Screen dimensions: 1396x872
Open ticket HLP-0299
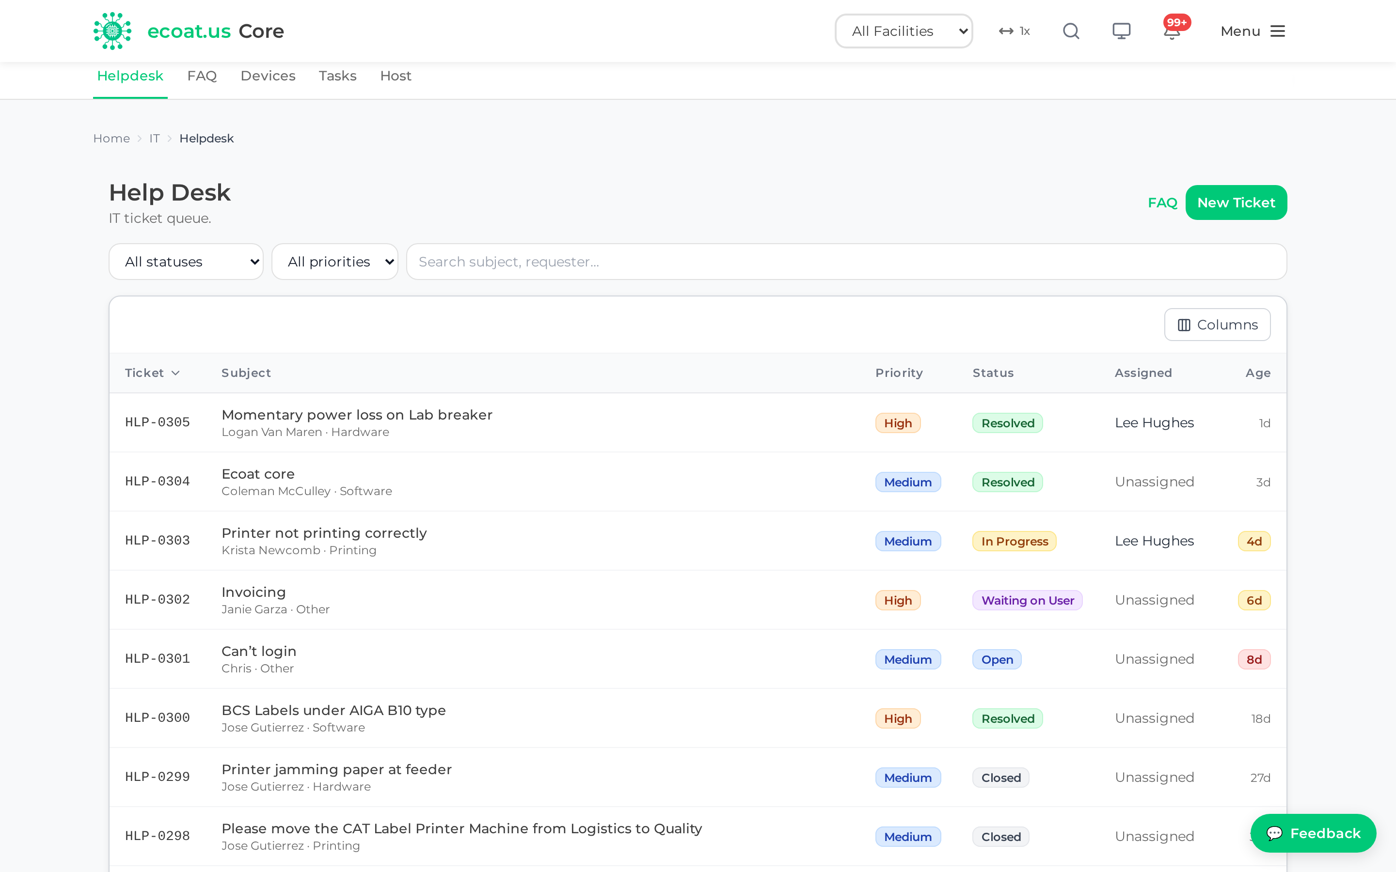158,777
